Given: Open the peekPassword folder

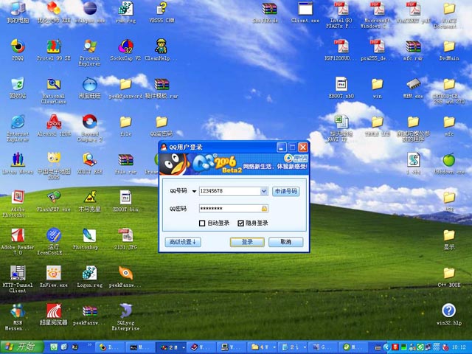Looking at the screenshot, I should pos(125,85).
